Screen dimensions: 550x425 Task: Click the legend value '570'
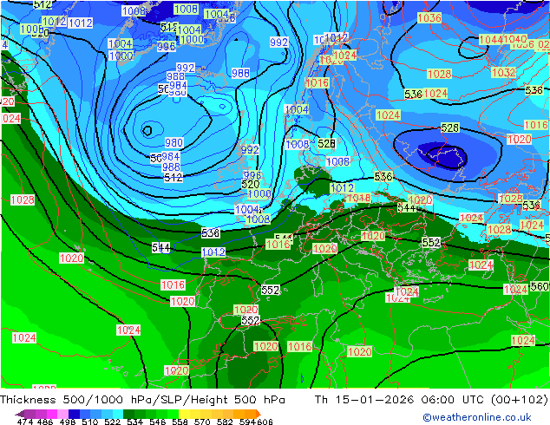click(x=202, y=422)
